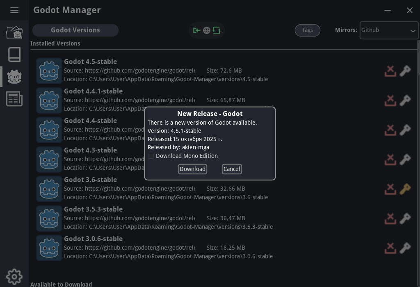
Task: Select the Godot 4.4.1-stable title
Action: [x=94, y=91]
